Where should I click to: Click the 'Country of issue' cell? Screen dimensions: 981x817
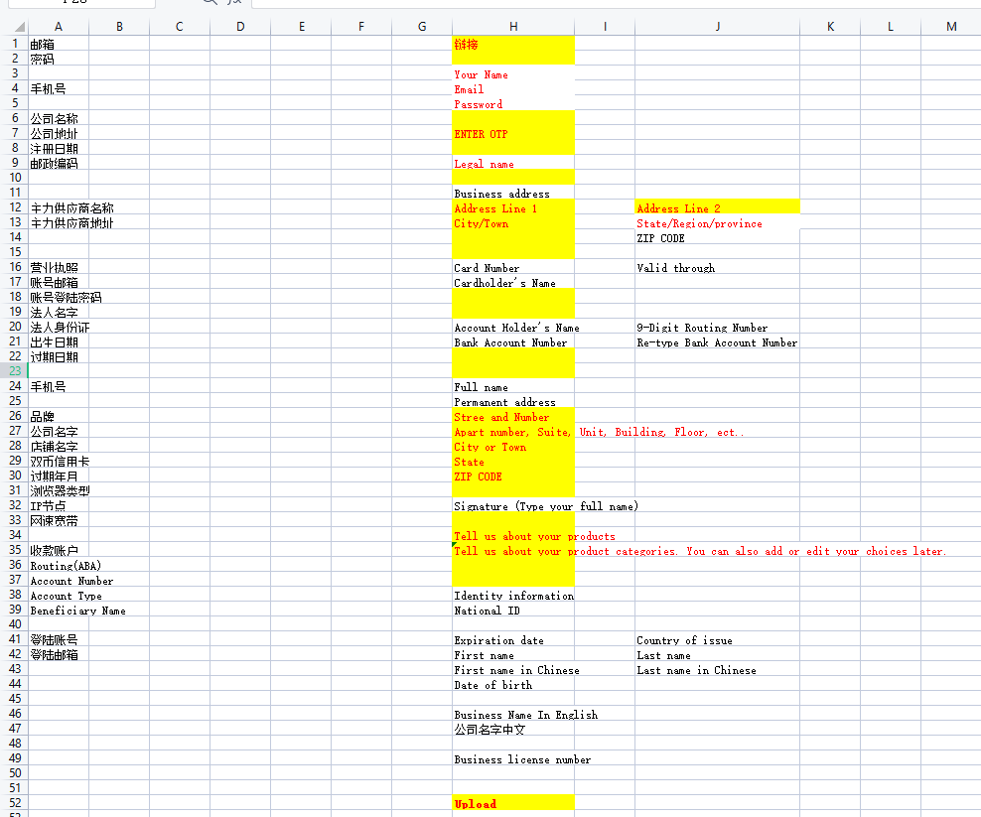(x=718, y=639)
